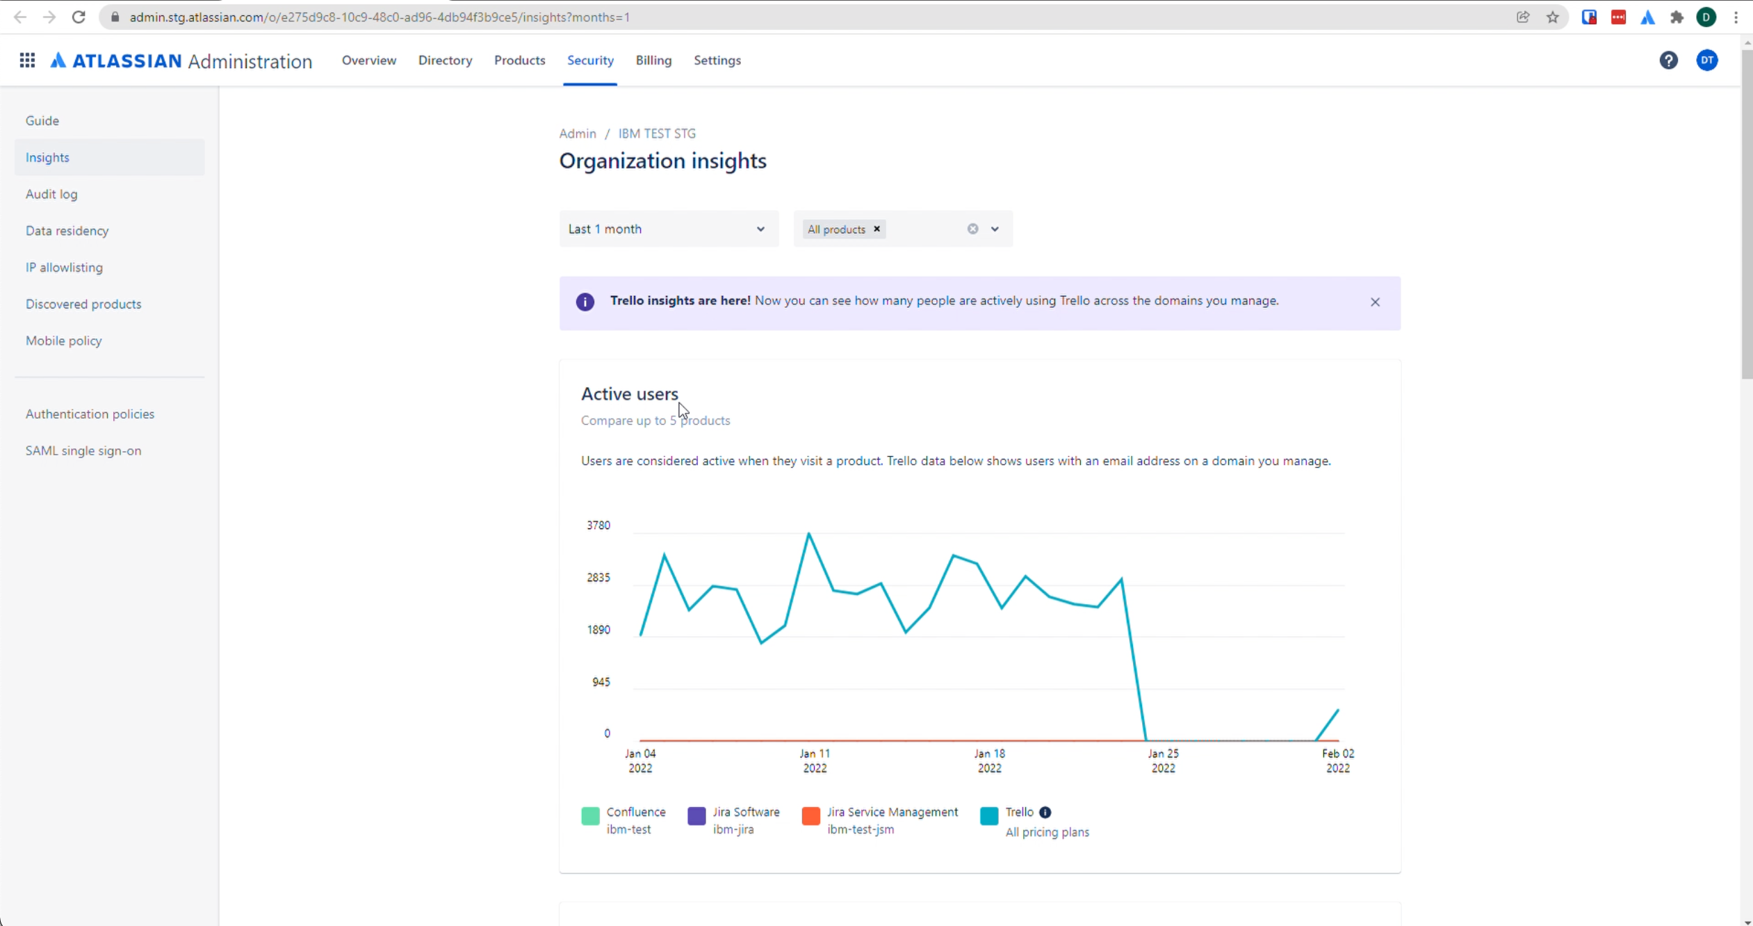
Task: Open the Last 1 month dropdown
Action: 669,229
